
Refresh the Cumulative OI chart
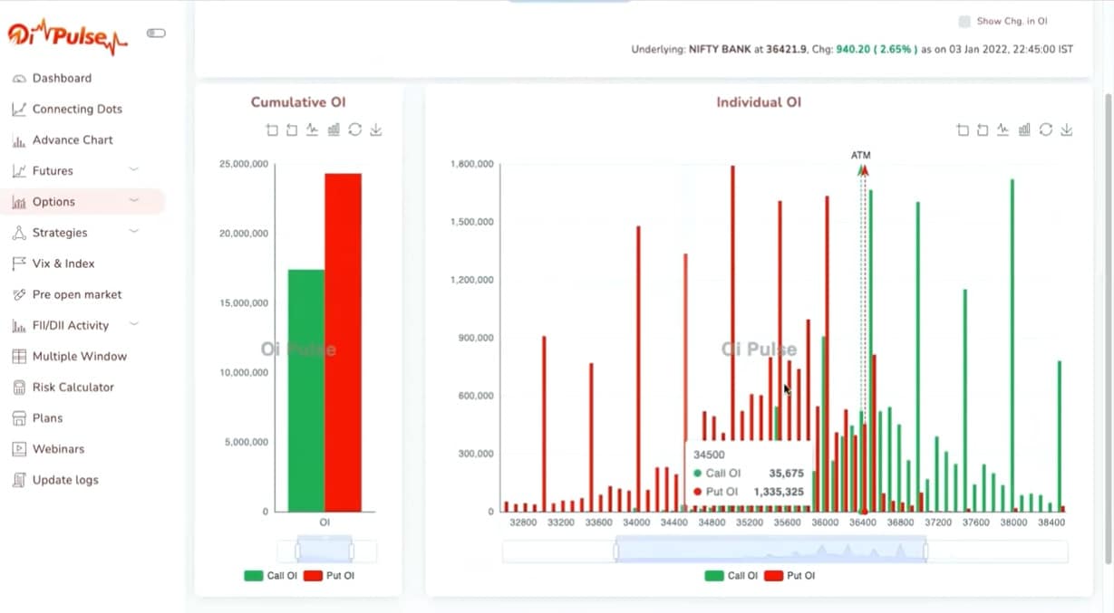pos(354,129)
